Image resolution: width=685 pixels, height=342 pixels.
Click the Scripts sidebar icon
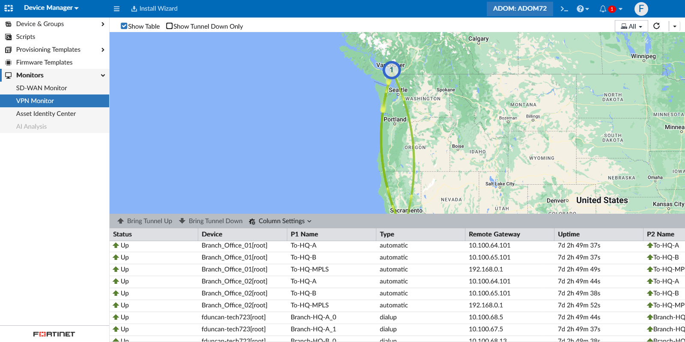[8, 37]
